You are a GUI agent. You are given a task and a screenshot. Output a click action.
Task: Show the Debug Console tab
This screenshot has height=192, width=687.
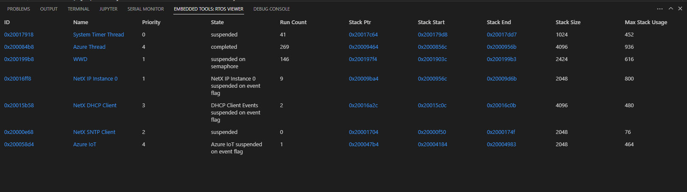tap(272, 9)
